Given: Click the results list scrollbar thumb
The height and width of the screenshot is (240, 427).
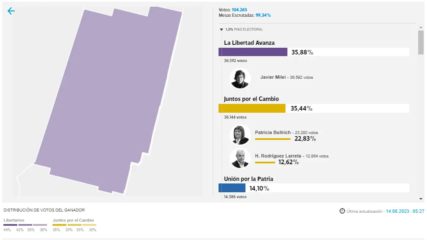Looking at the screenshot, I should tap(421, 42).
